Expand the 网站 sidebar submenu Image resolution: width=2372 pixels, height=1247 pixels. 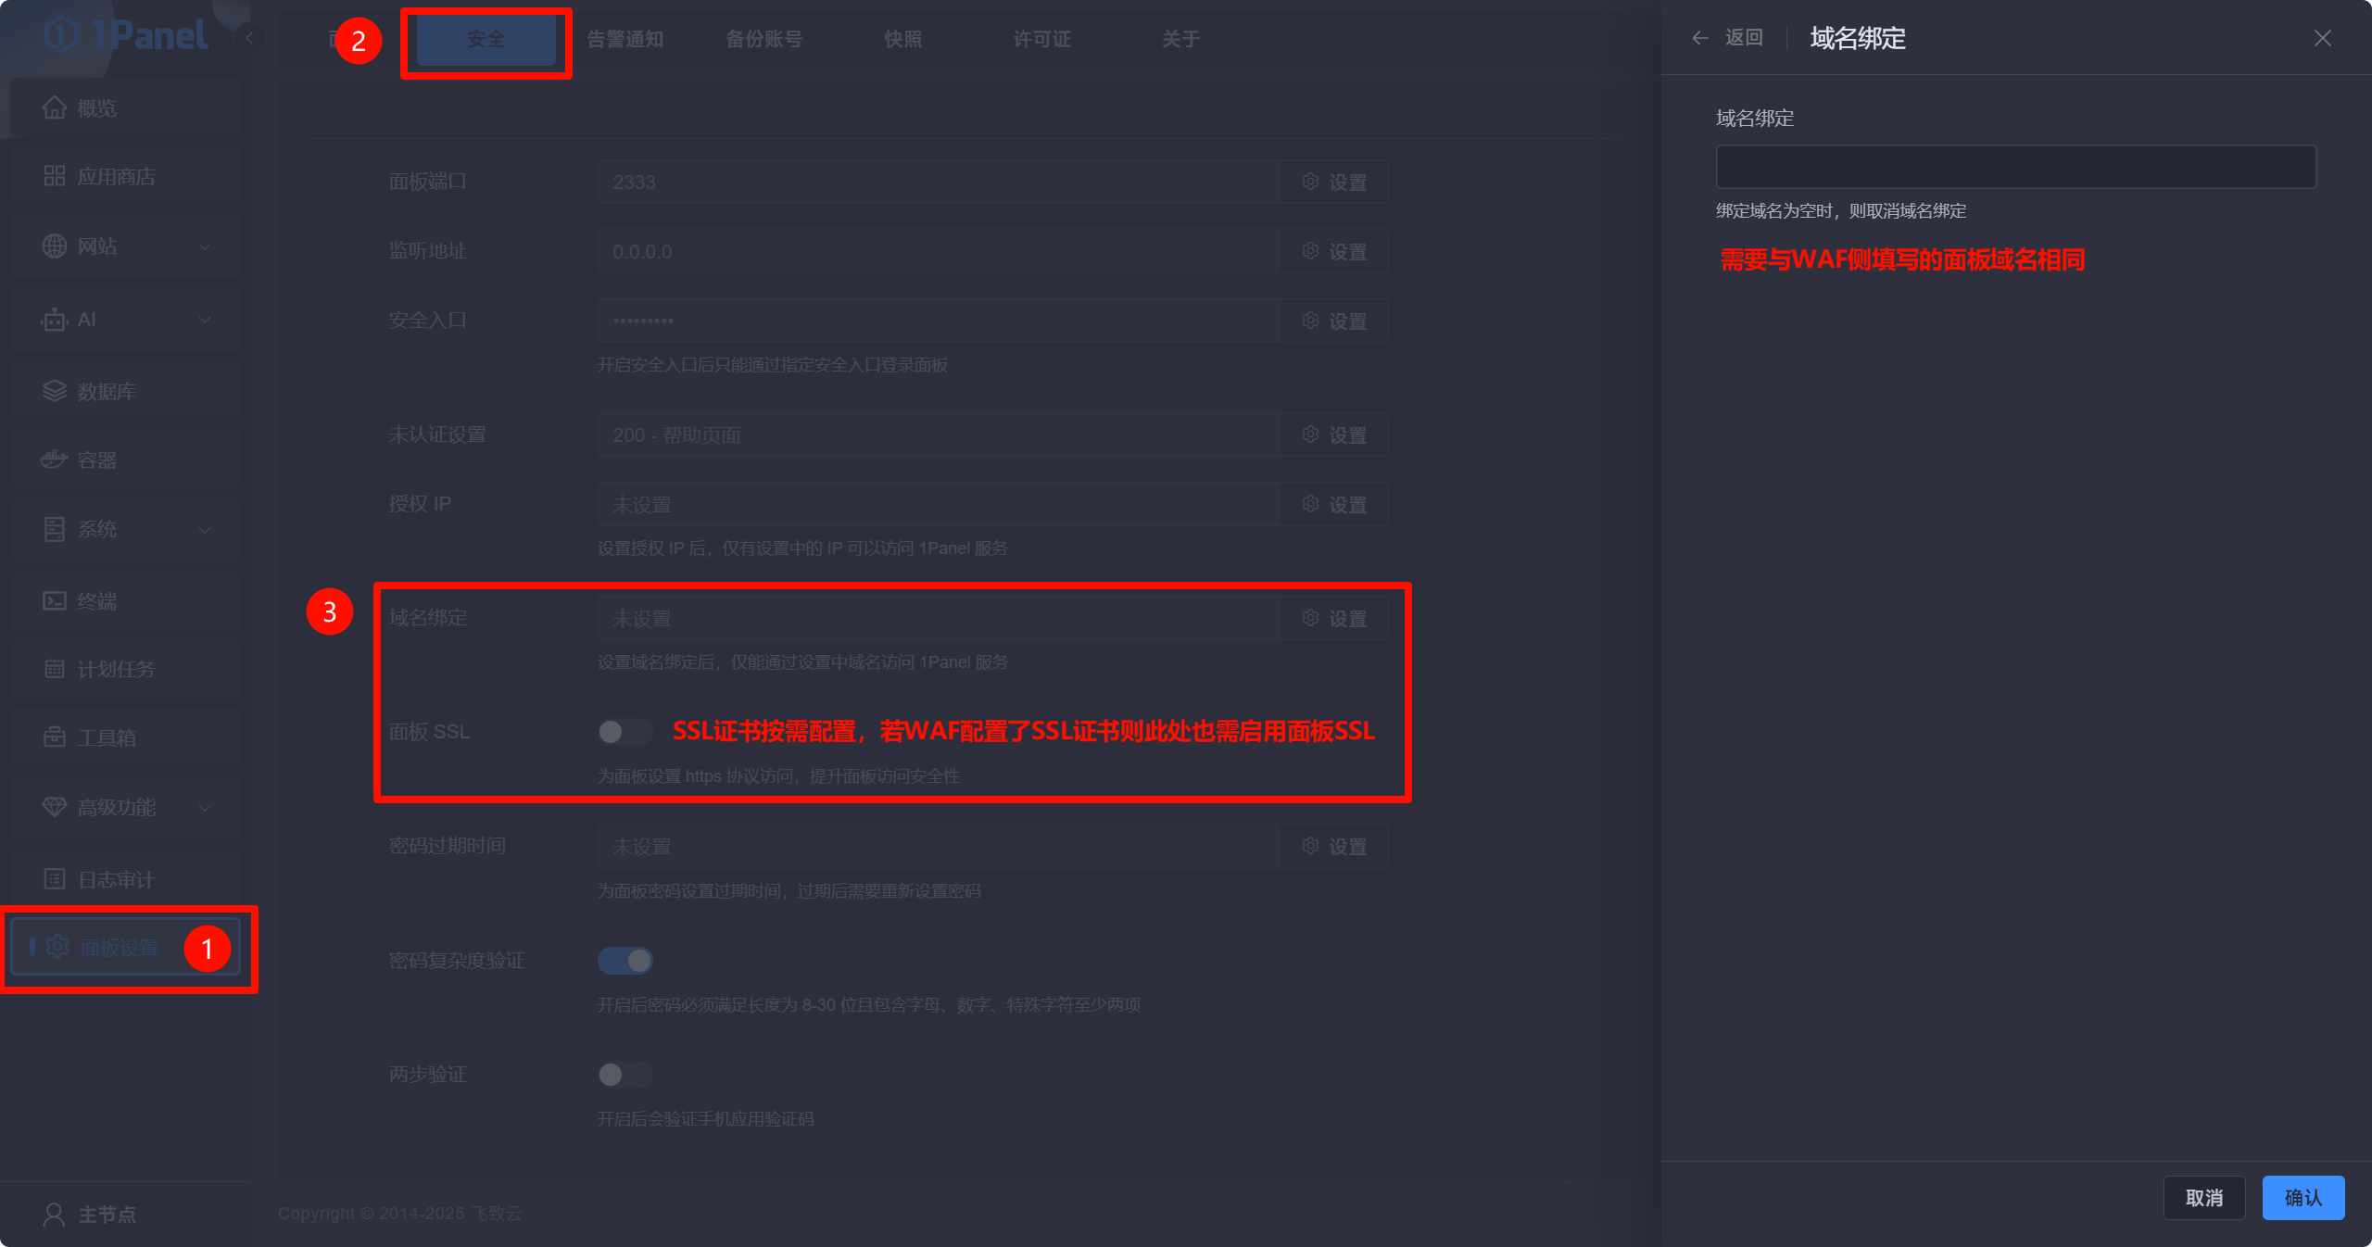pyautogui.click(x=205, y=246)
